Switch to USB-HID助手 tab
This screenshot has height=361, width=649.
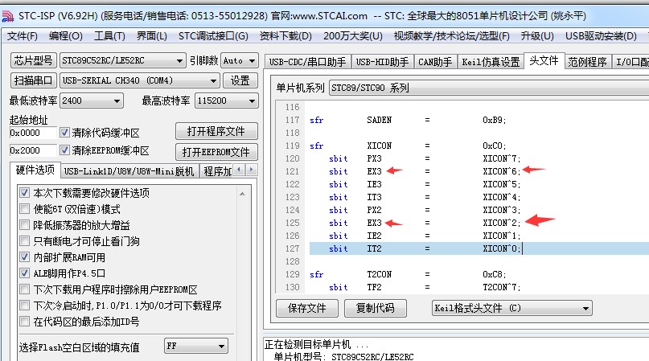[382, 62]
